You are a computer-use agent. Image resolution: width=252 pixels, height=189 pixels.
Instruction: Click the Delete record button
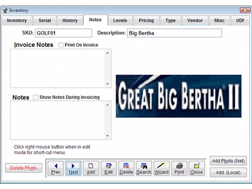coord(126,168)
